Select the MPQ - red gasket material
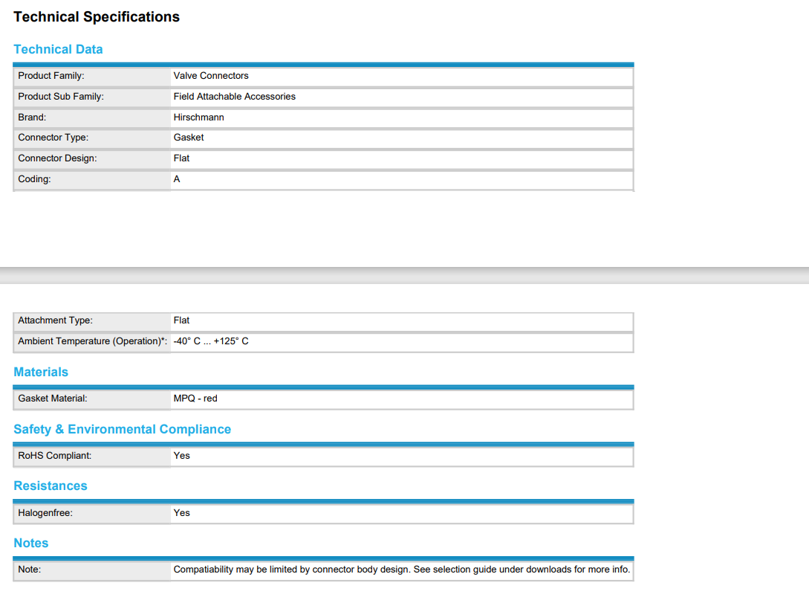This screenshot has width=809, height=606. tap(195, 399)
